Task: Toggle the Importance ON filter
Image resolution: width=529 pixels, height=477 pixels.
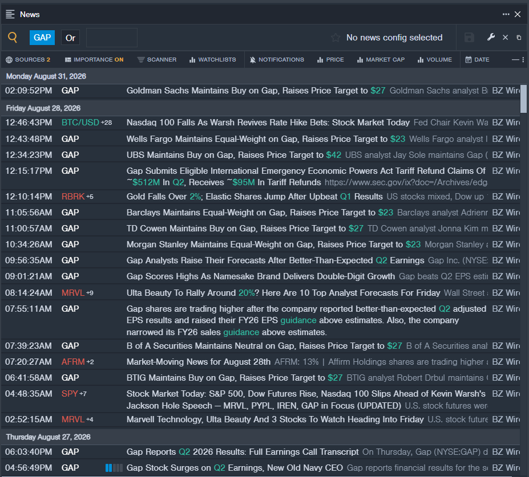Action: pos(94,60)
